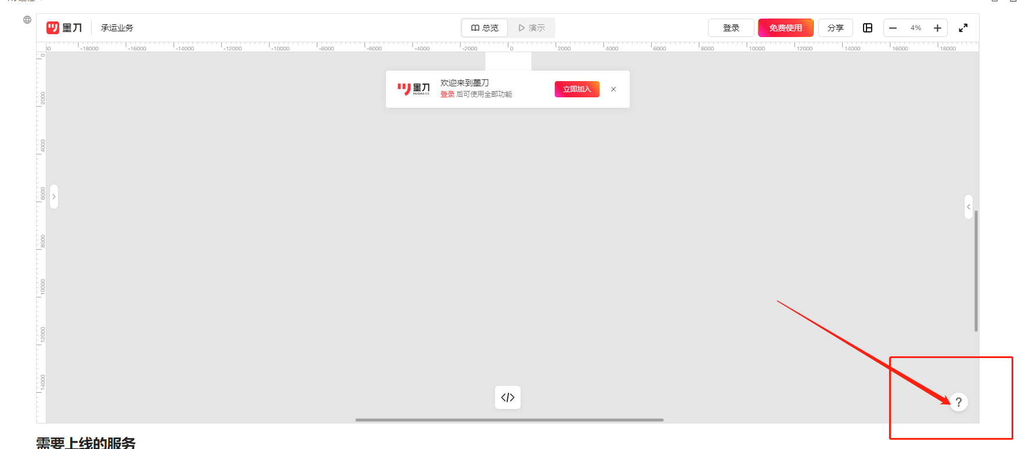Viewport: 1022px width, 449px height.
Task: Open the code view icon at the bottom
Action: 508,397
